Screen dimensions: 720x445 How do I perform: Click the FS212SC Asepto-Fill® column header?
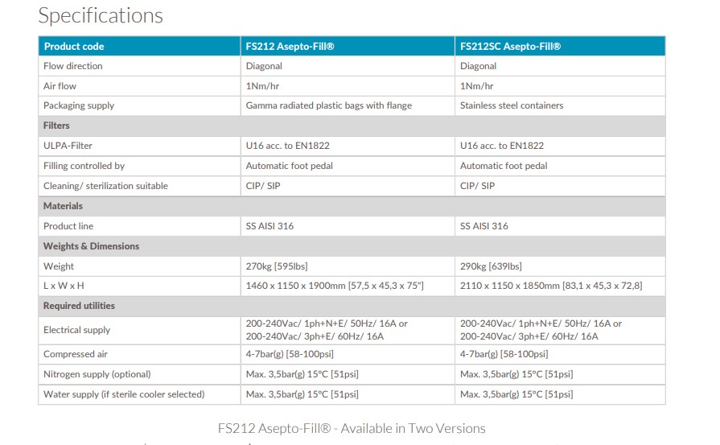(510, 47)
